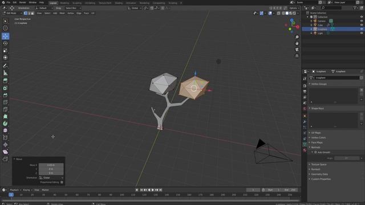This screenshot has width=365, height=205.
Task: Activate the Cursor tool
Action: (5, 28)
